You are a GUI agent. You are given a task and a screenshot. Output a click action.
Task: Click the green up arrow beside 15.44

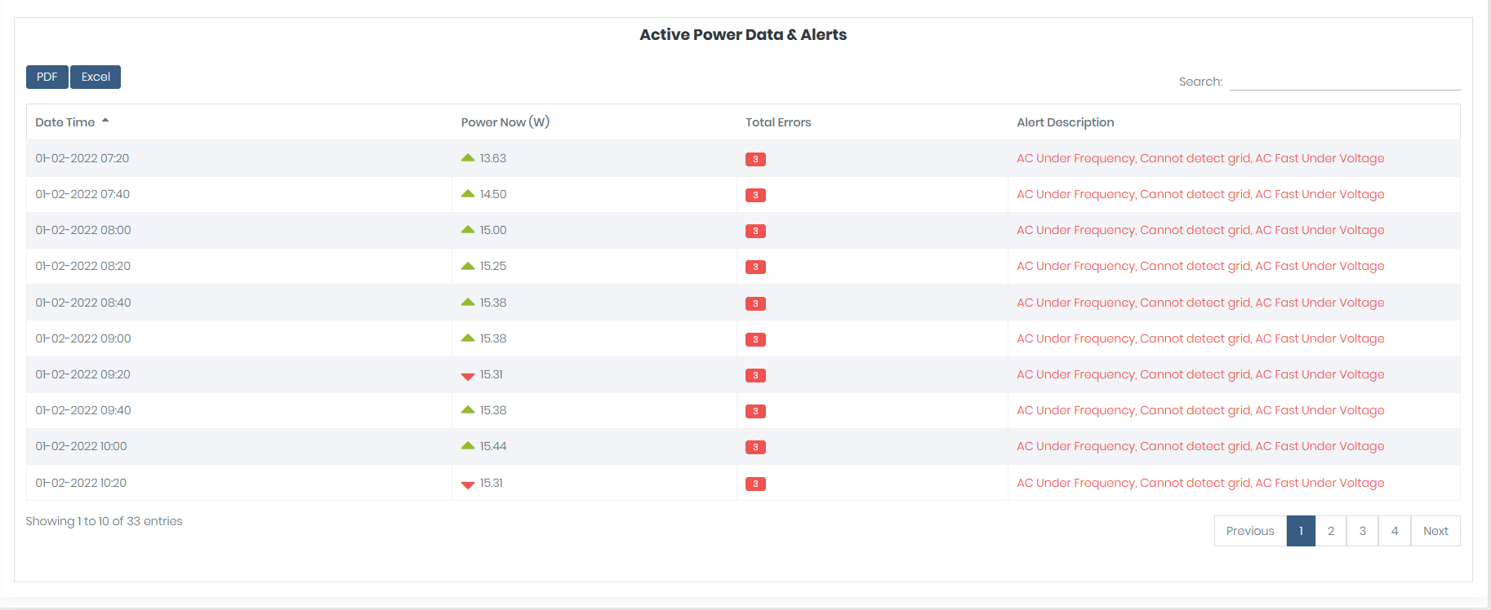(467, 446)
